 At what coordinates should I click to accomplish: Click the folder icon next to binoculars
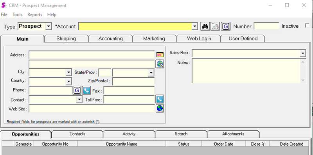pyautogui.click(x=215, y=26)
